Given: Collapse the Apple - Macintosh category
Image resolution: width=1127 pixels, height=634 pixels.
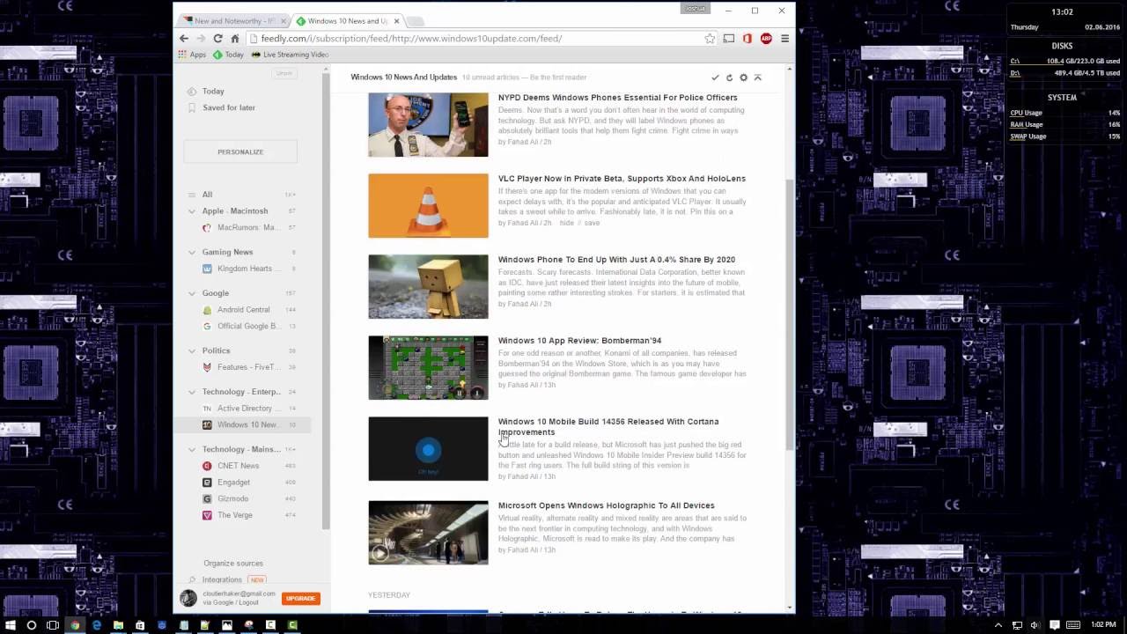Looking at the screenshot, I should (x=192, y=211).
